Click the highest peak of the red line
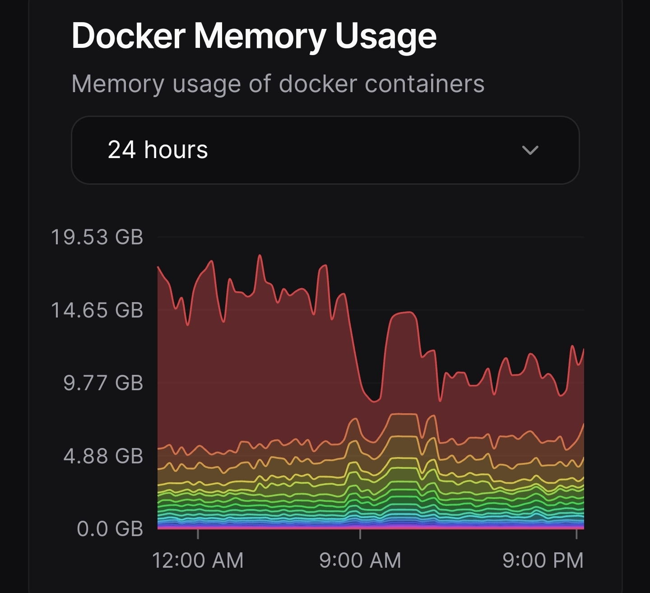 [260, 256]
